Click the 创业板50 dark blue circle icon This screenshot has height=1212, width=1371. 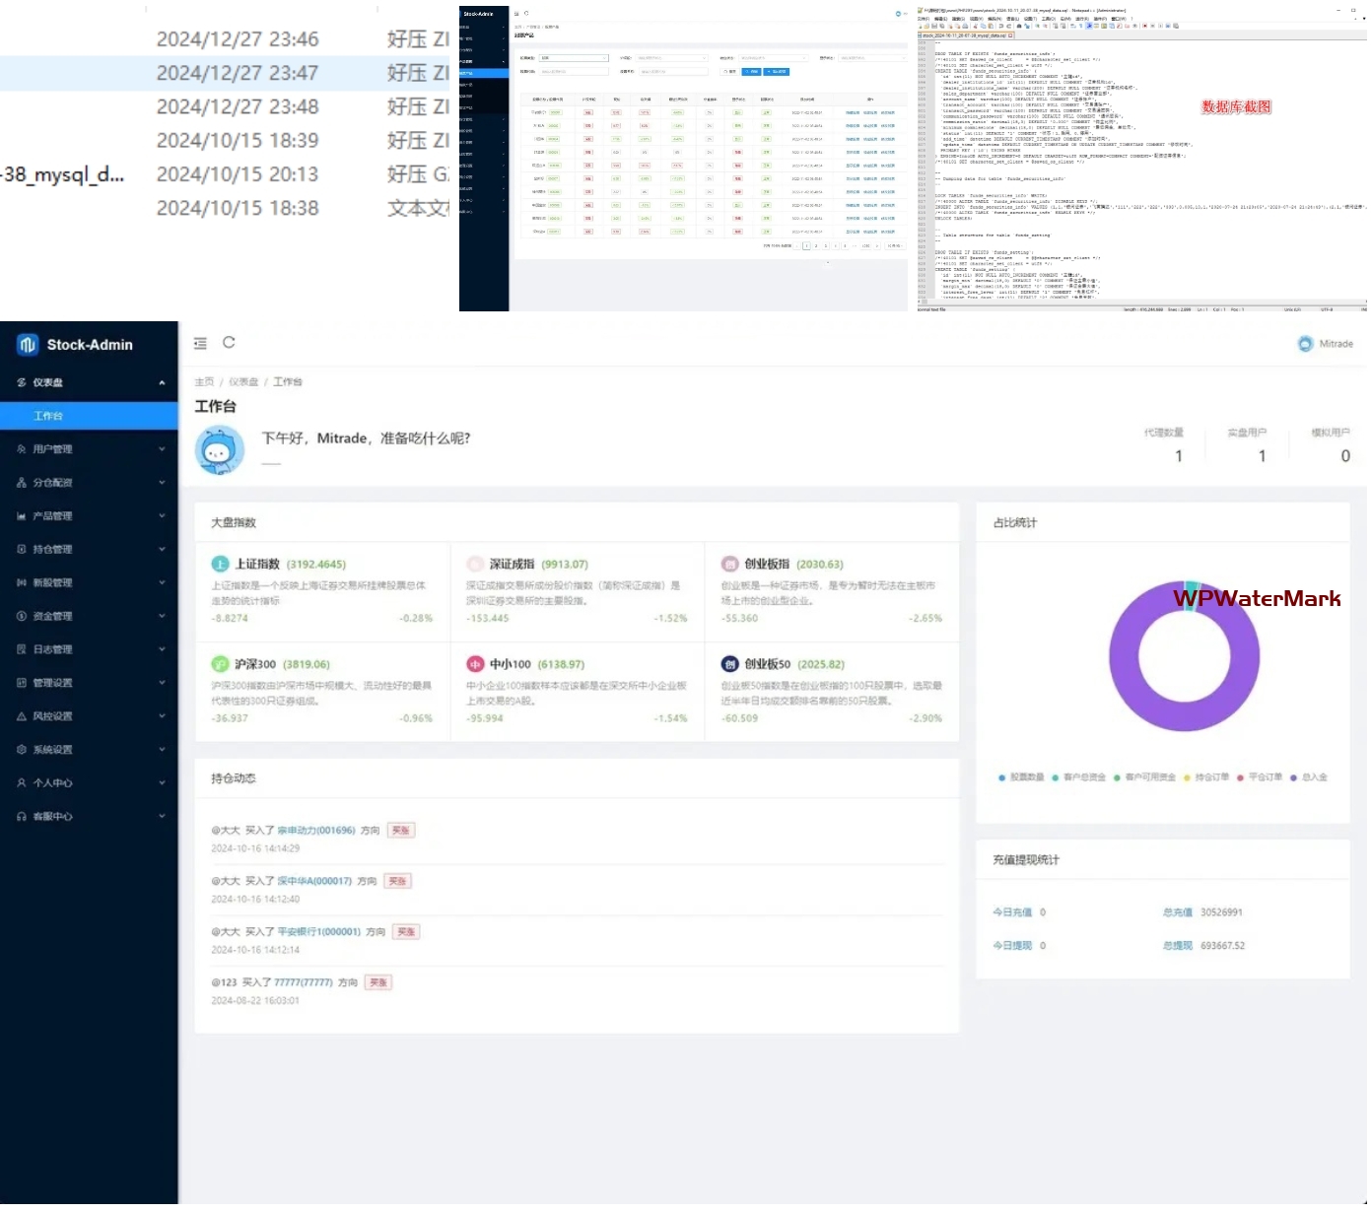click(729, 665)
